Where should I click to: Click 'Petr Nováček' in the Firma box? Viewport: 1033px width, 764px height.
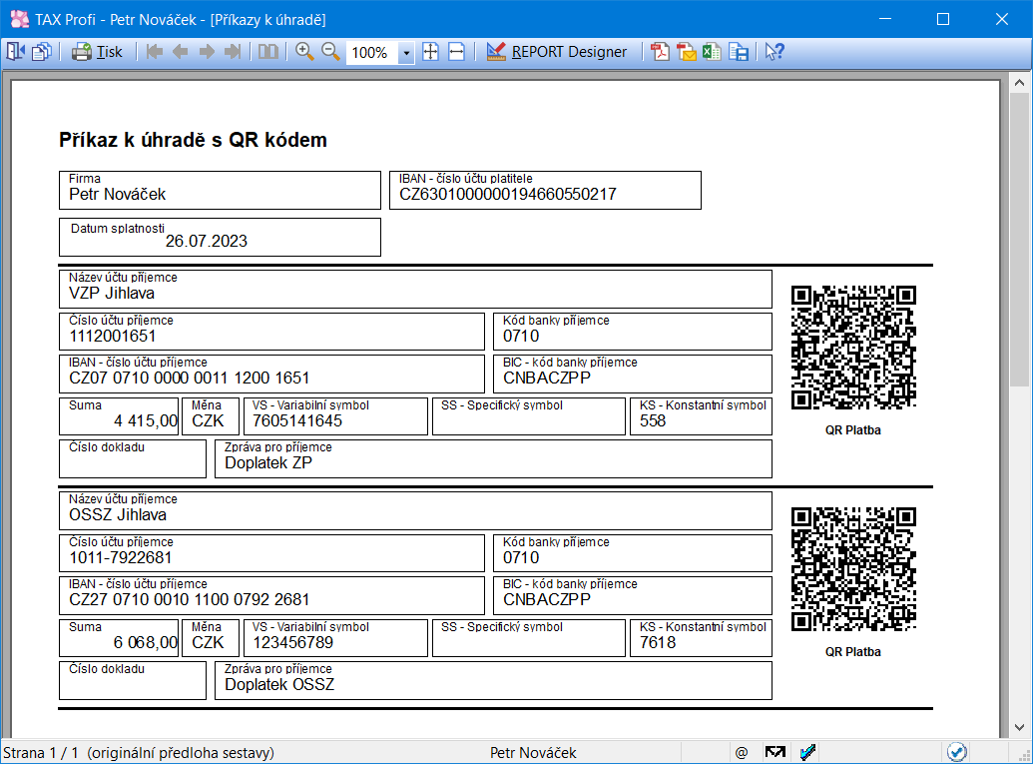pos(117,195)
